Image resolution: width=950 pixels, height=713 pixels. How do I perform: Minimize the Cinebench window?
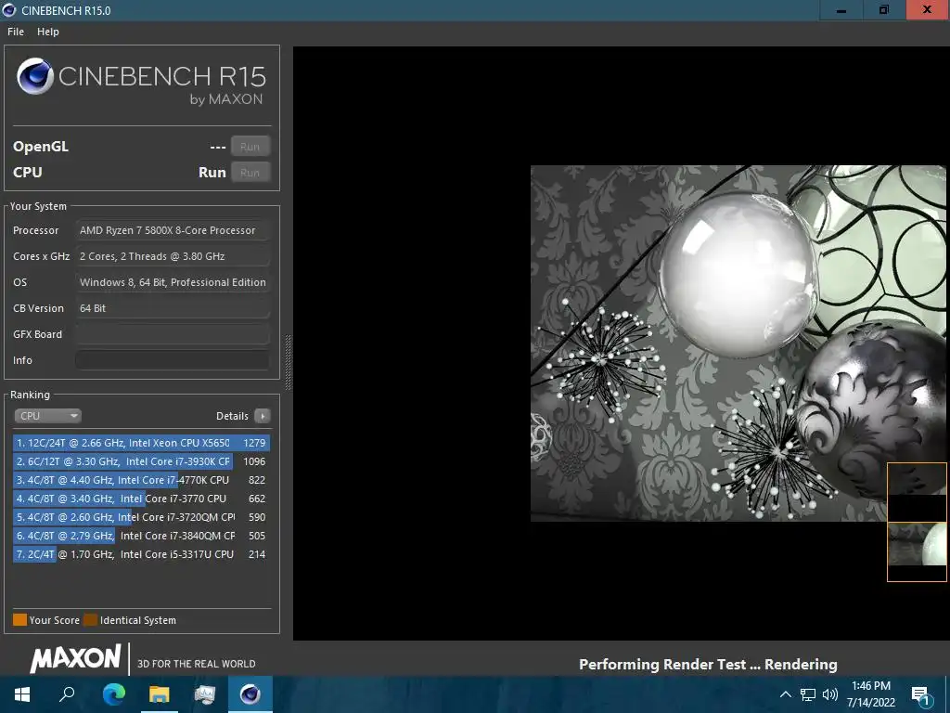(x=841, y=10)
